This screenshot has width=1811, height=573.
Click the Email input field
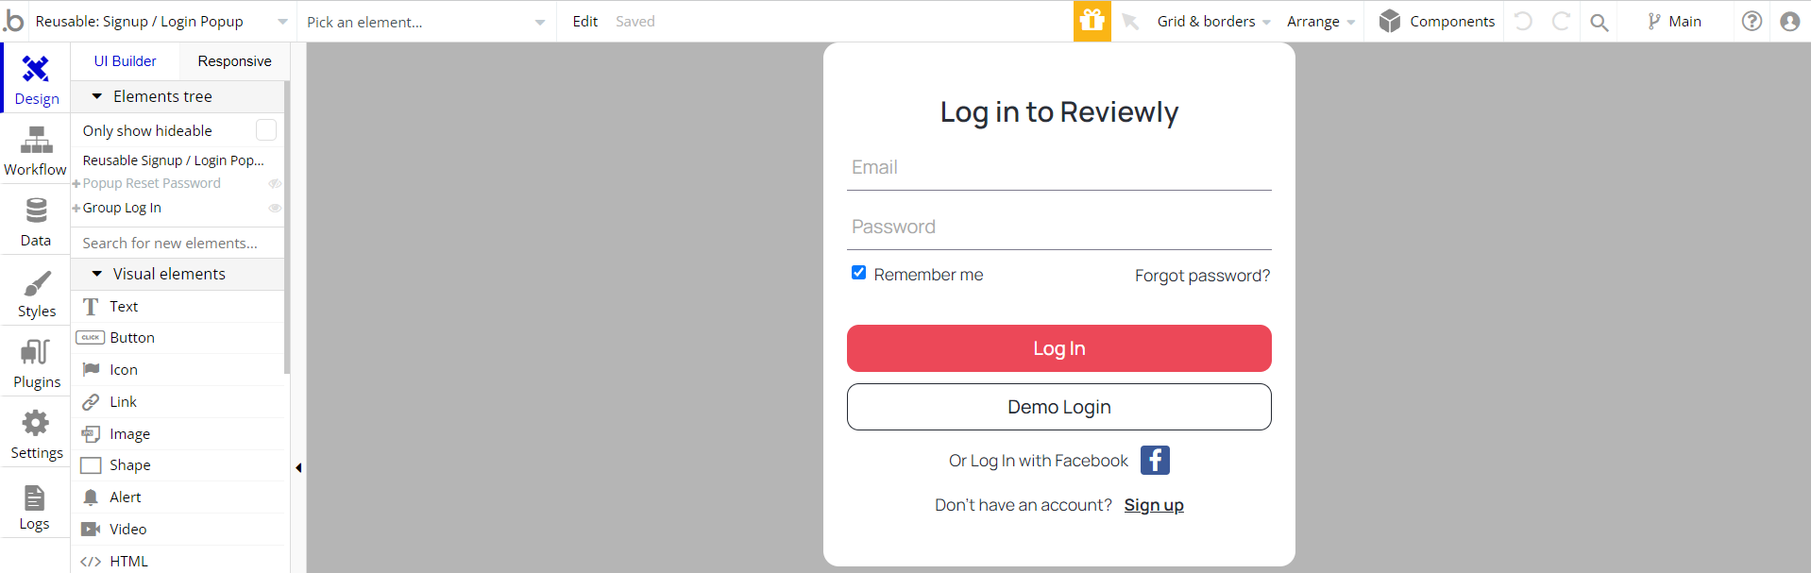[x=1058, y=168]
